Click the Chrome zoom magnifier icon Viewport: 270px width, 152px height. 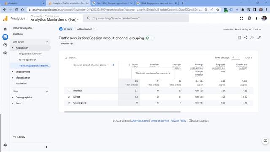click(x=206, y=10)
